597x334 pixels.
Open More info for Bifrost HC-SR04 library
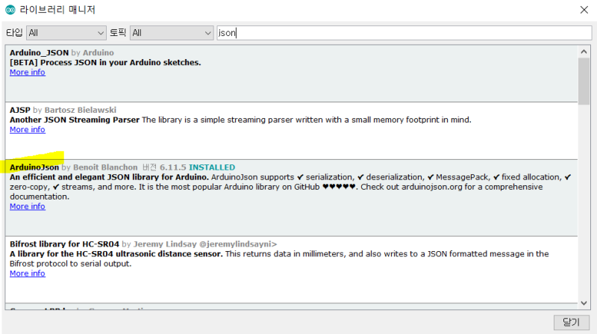(28, 273)
